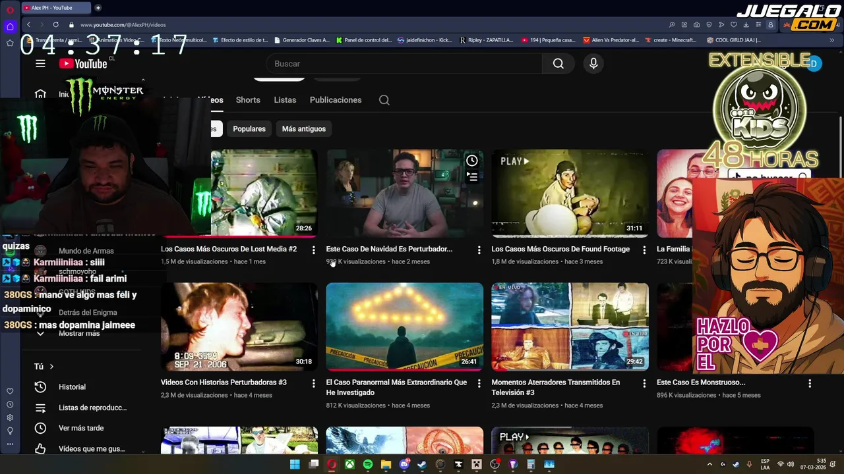The image size is (844, 474).
Task: Open Alien Vs Predator bookmark
Action: click(x=611, y=40)
